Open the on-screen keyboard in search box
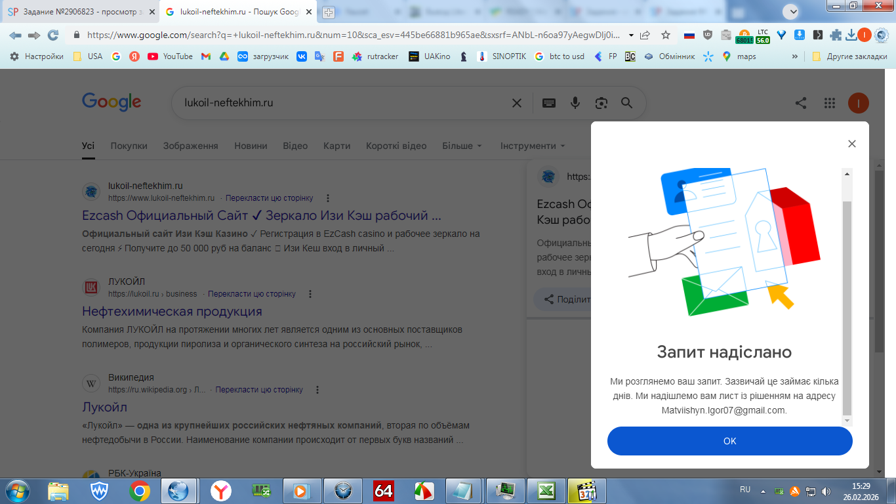This screenshot has height=504, width=896. (x=549, y=103)
